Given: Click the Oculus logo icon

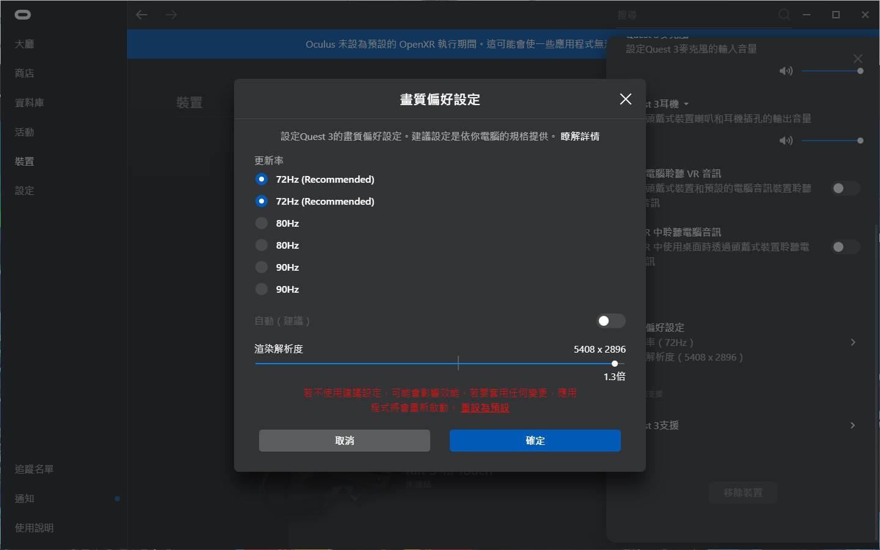Looking at the screenshot, I should (x=23, y=15).
